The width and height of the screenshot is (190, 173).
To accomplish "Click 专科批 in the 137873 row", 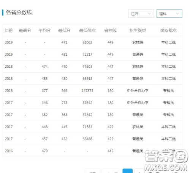I will point(168,91).
